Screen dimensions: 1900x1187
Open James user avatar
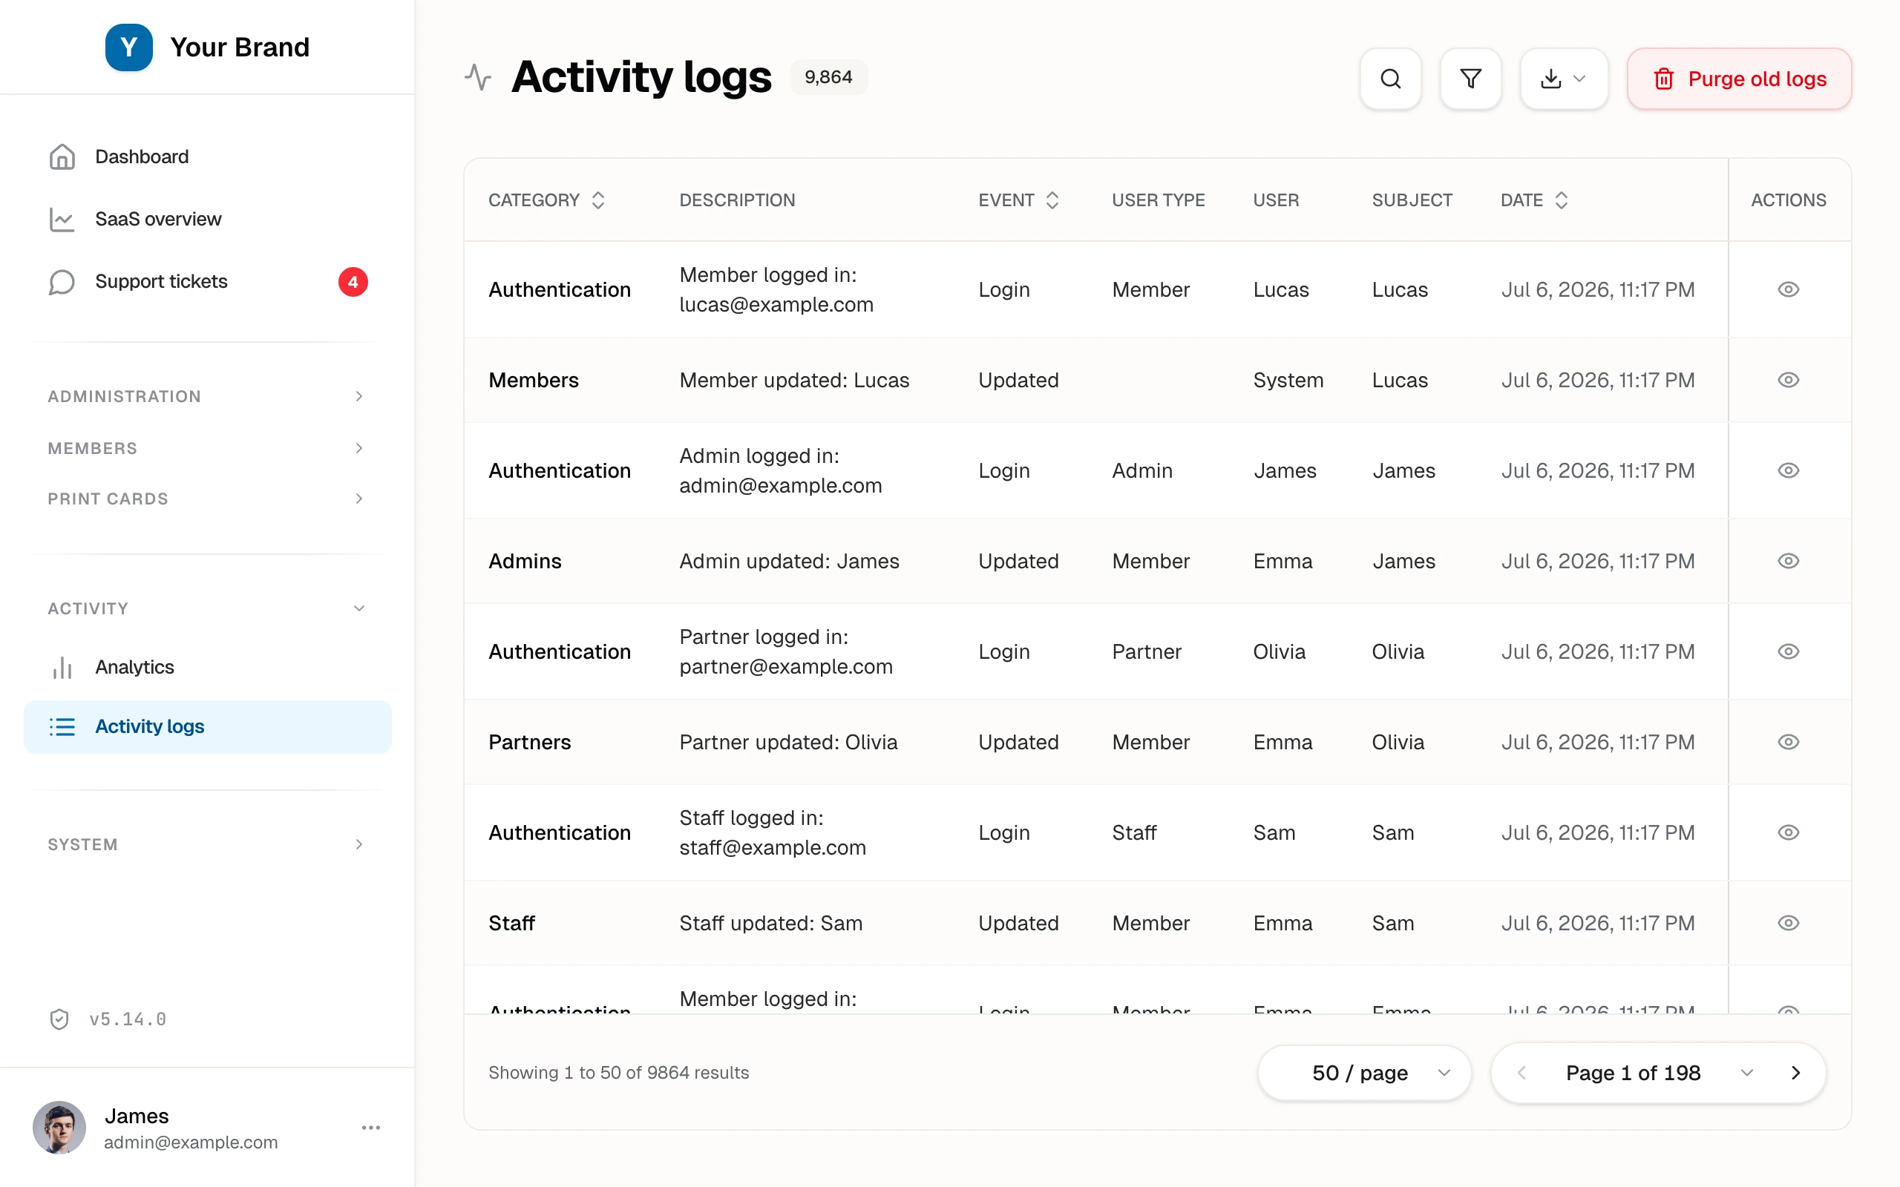click(x=59, y=1128)
